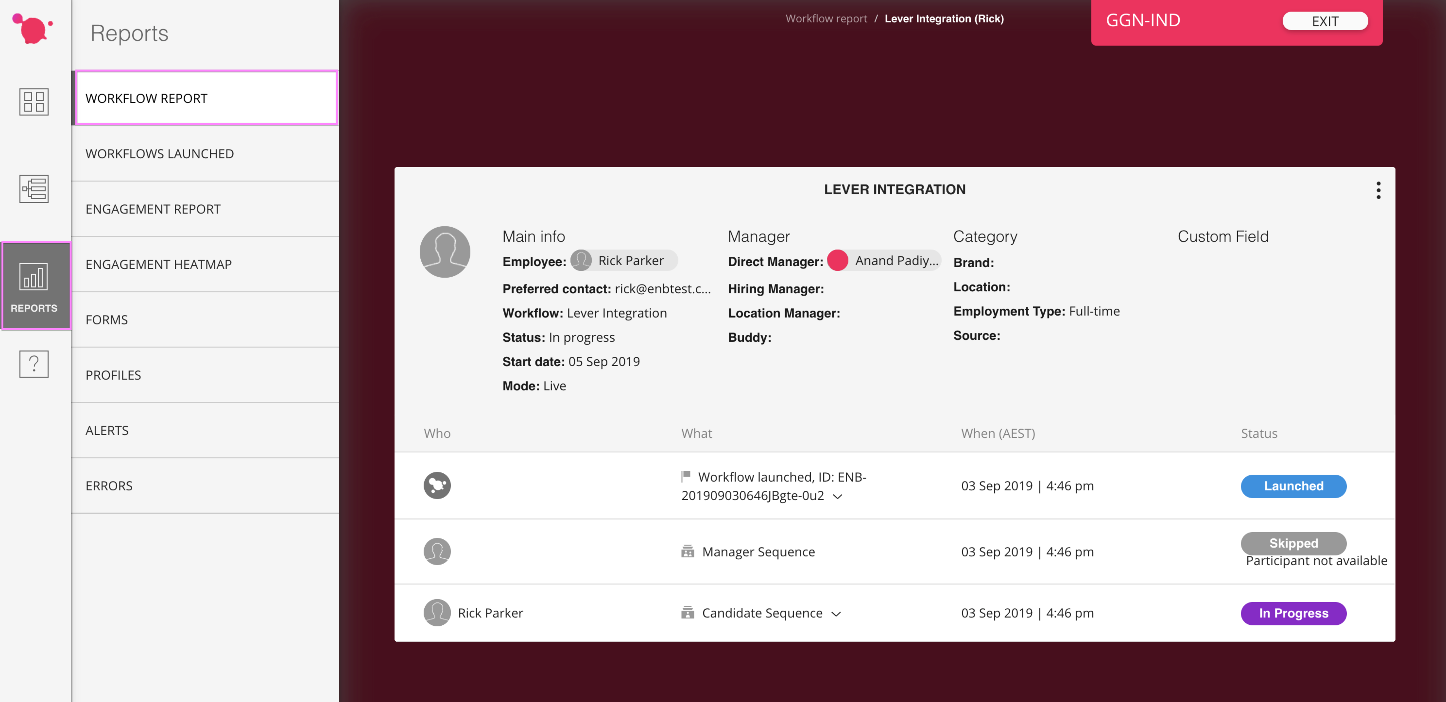Screen dimensions: 1446x702
Task: Click the Status column header
Action: pyautogui.click(x=1258, y=434)
